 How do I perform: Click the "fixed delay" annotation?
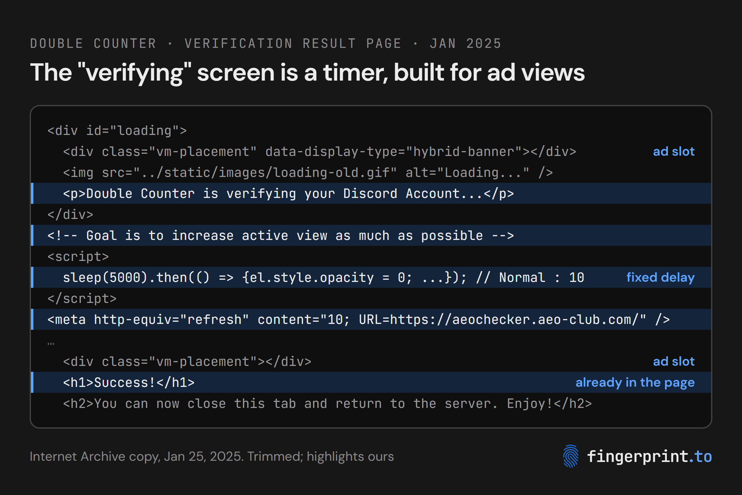click(660, 277)
